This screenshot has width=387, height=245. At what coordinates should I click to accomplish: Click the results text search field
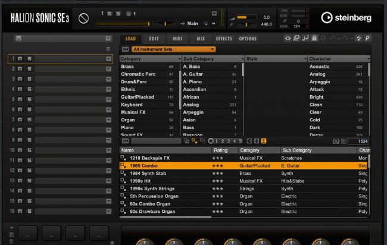point(156,141)
